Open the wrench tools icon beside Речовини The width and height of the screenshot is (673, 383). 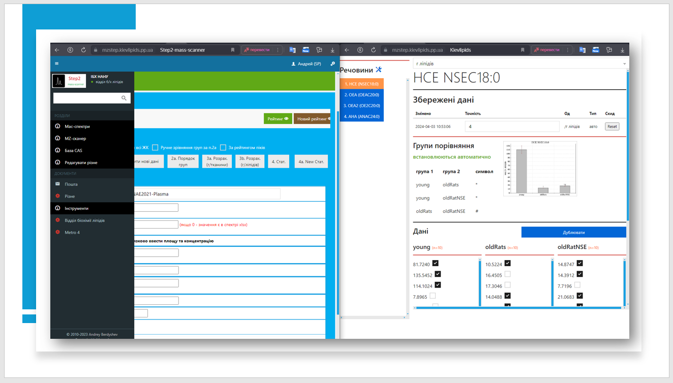pos(378,70)
